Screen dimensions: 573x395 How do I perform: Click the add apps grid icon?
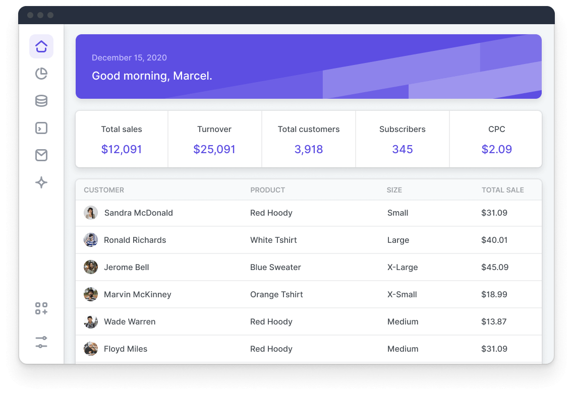pos(41,309)
